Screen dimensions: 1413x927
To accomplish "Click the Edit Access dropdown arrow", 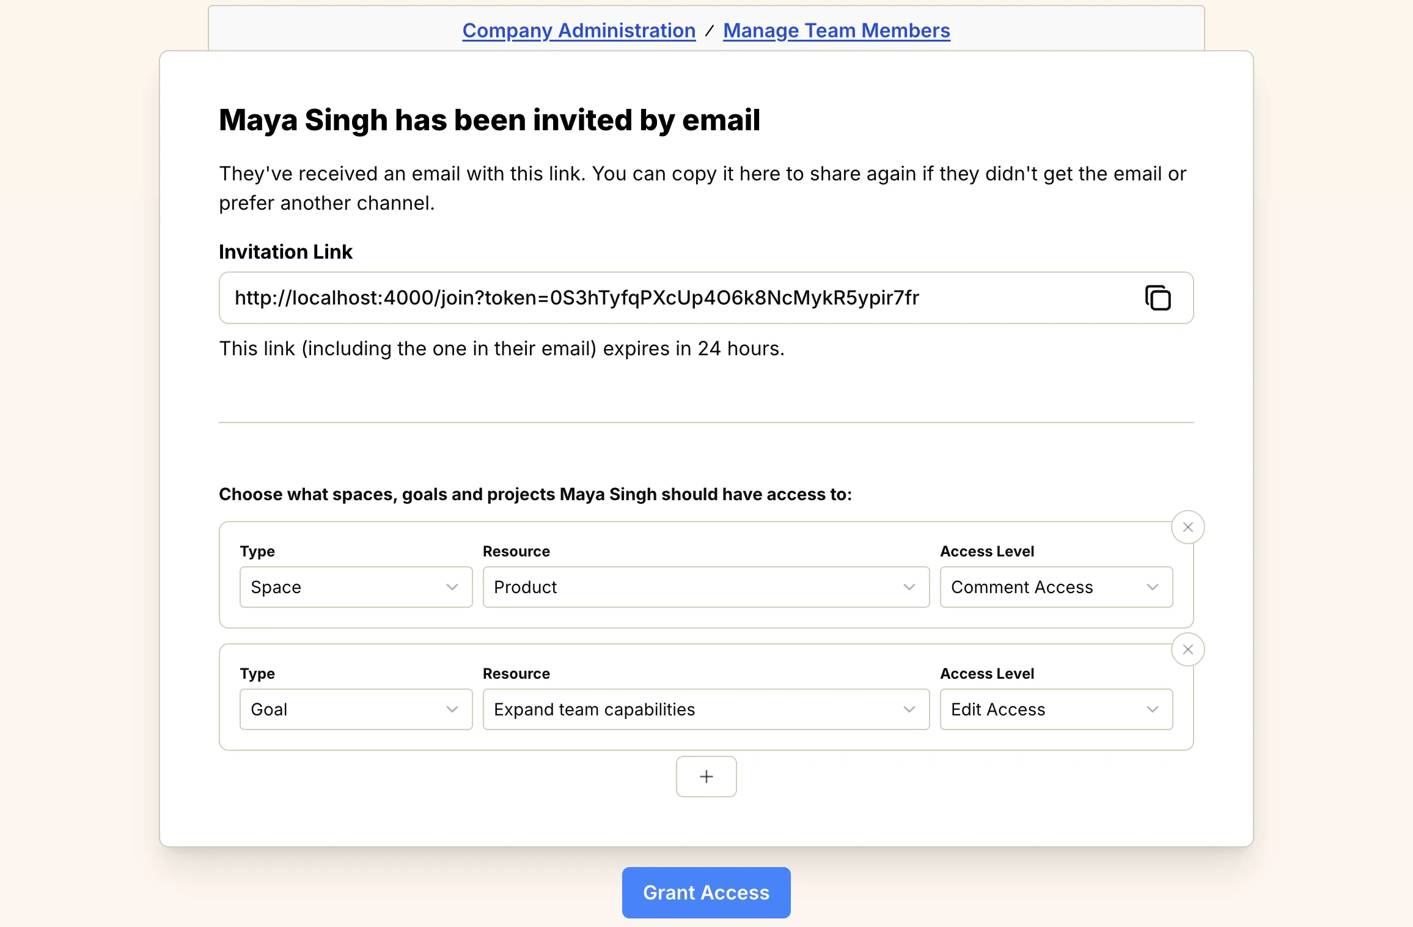I will pyautogui.click(x=1153, y=709).
